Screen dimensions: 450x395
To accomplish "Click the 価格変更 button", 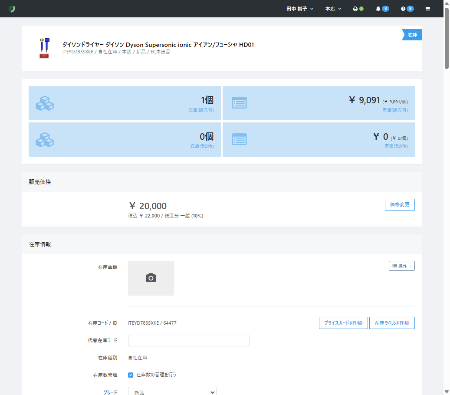I will pyautogui.click(x=400, y=205).
